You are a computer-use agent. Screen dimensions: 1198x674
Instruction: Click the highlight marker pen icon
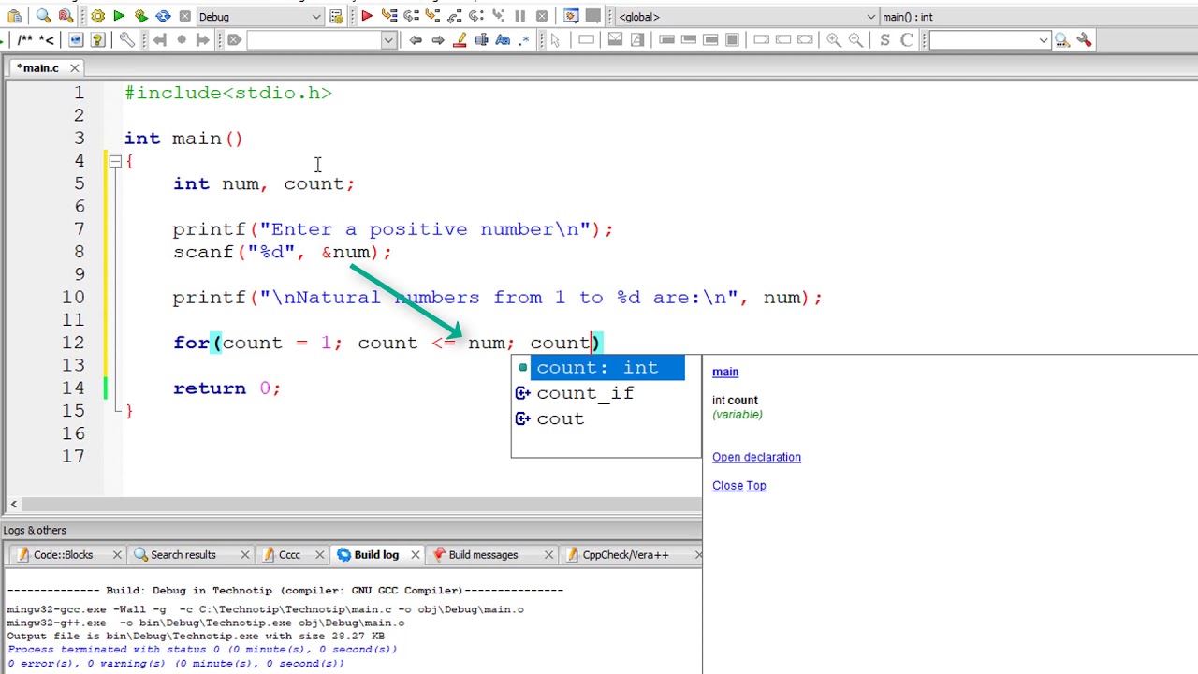point(459,39)
